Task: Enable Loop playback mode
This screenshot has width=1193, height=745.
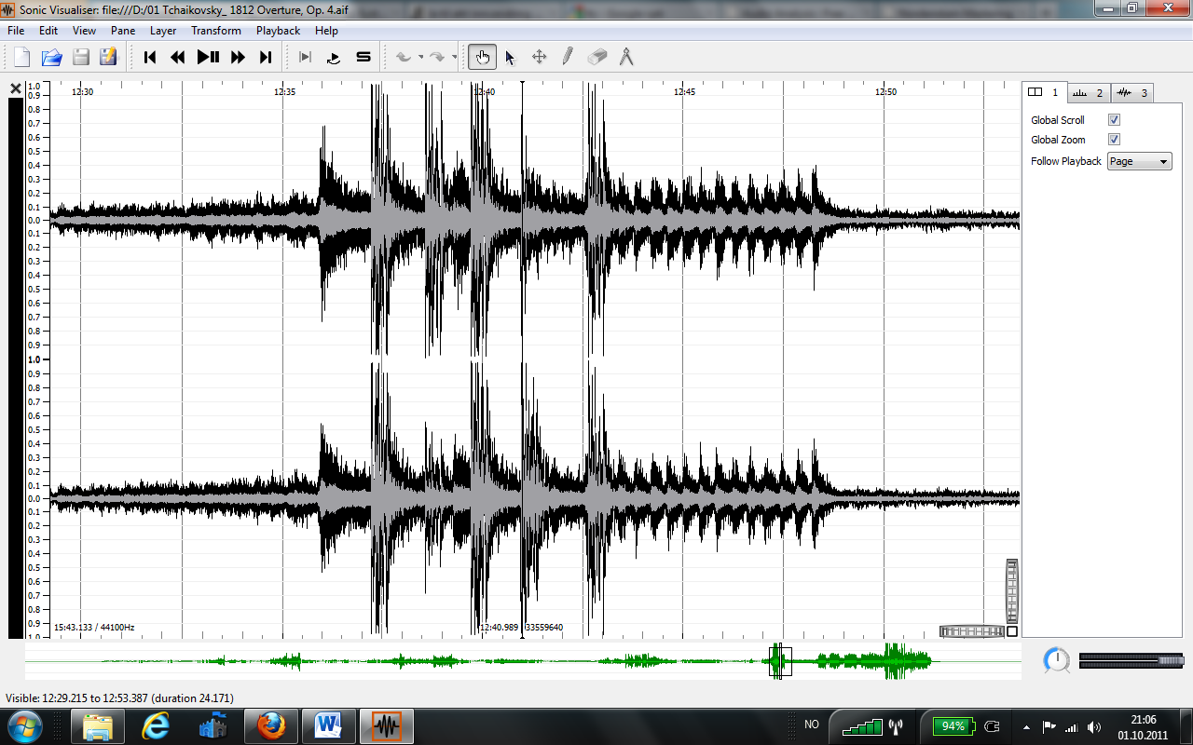Action: [x=334, y=58]
